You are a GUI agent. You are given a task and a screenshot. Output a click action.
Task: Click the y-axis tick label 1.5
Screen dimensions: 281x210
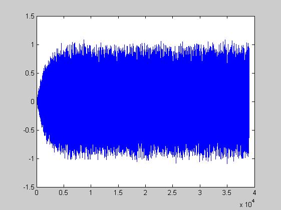[x=30, y=16]
